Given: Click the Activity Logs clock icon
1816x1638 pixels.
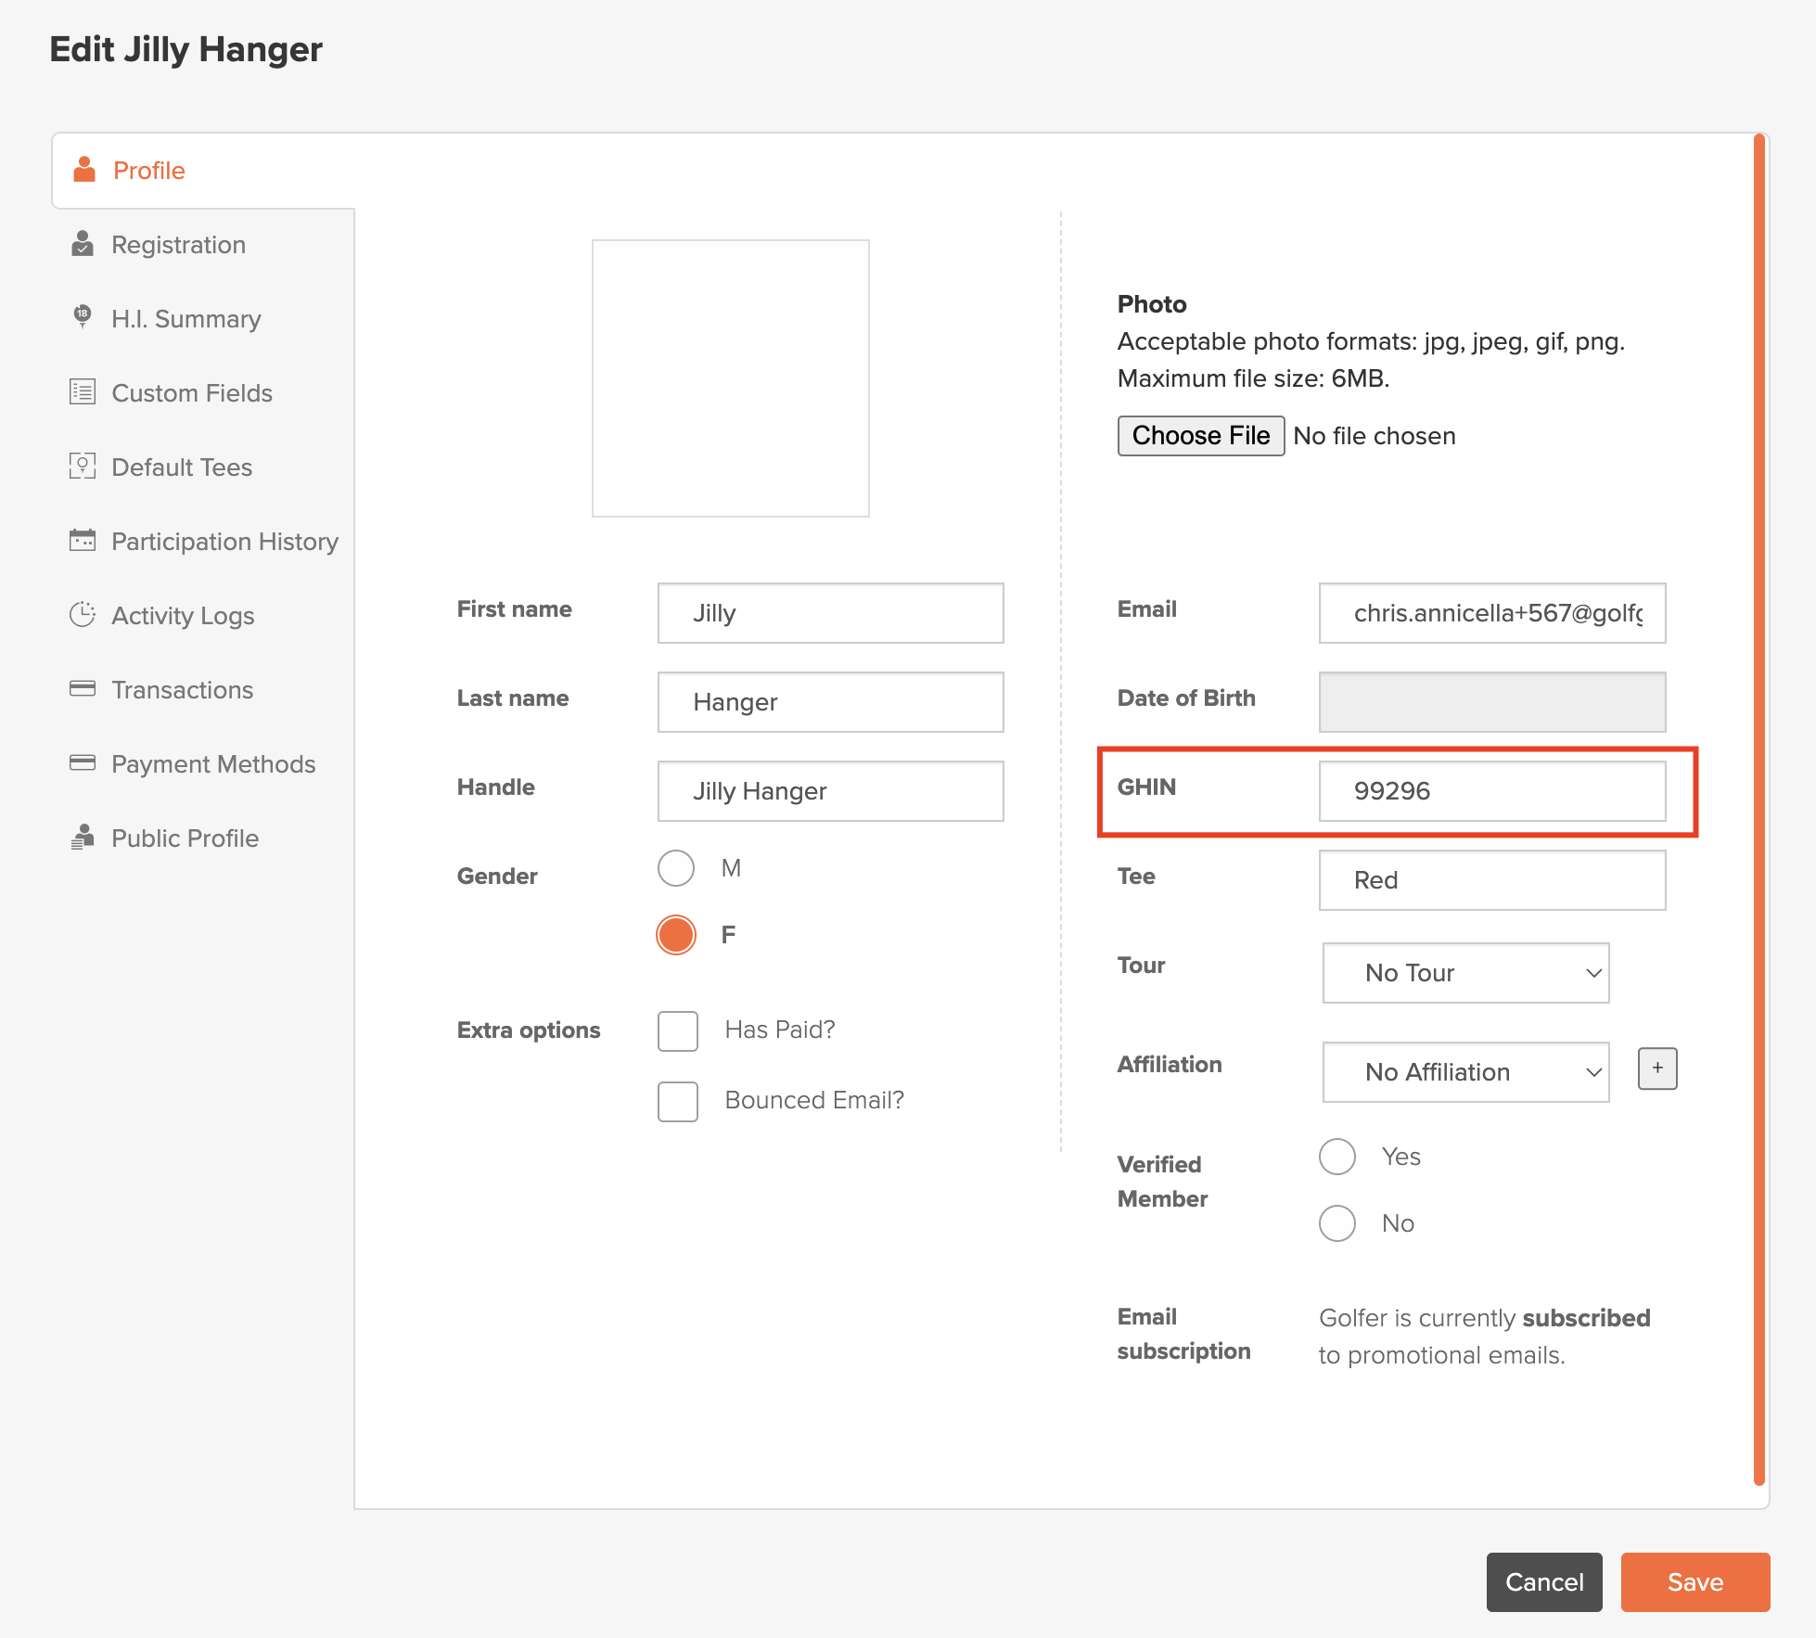Looking at the screenshot, I should [x=83, y=615].
